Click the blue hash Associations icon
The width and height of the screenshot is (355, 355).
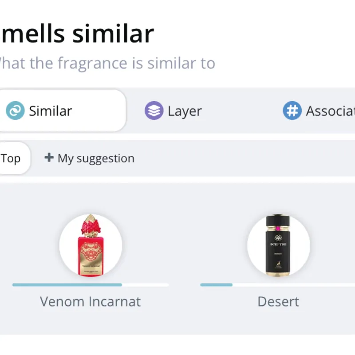coord(292,110)
